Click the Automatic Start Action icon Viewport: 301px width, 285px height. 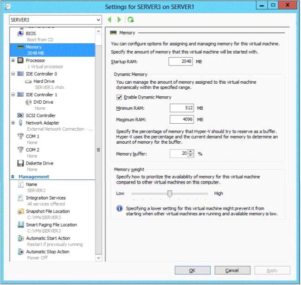[x=20, y=239]
